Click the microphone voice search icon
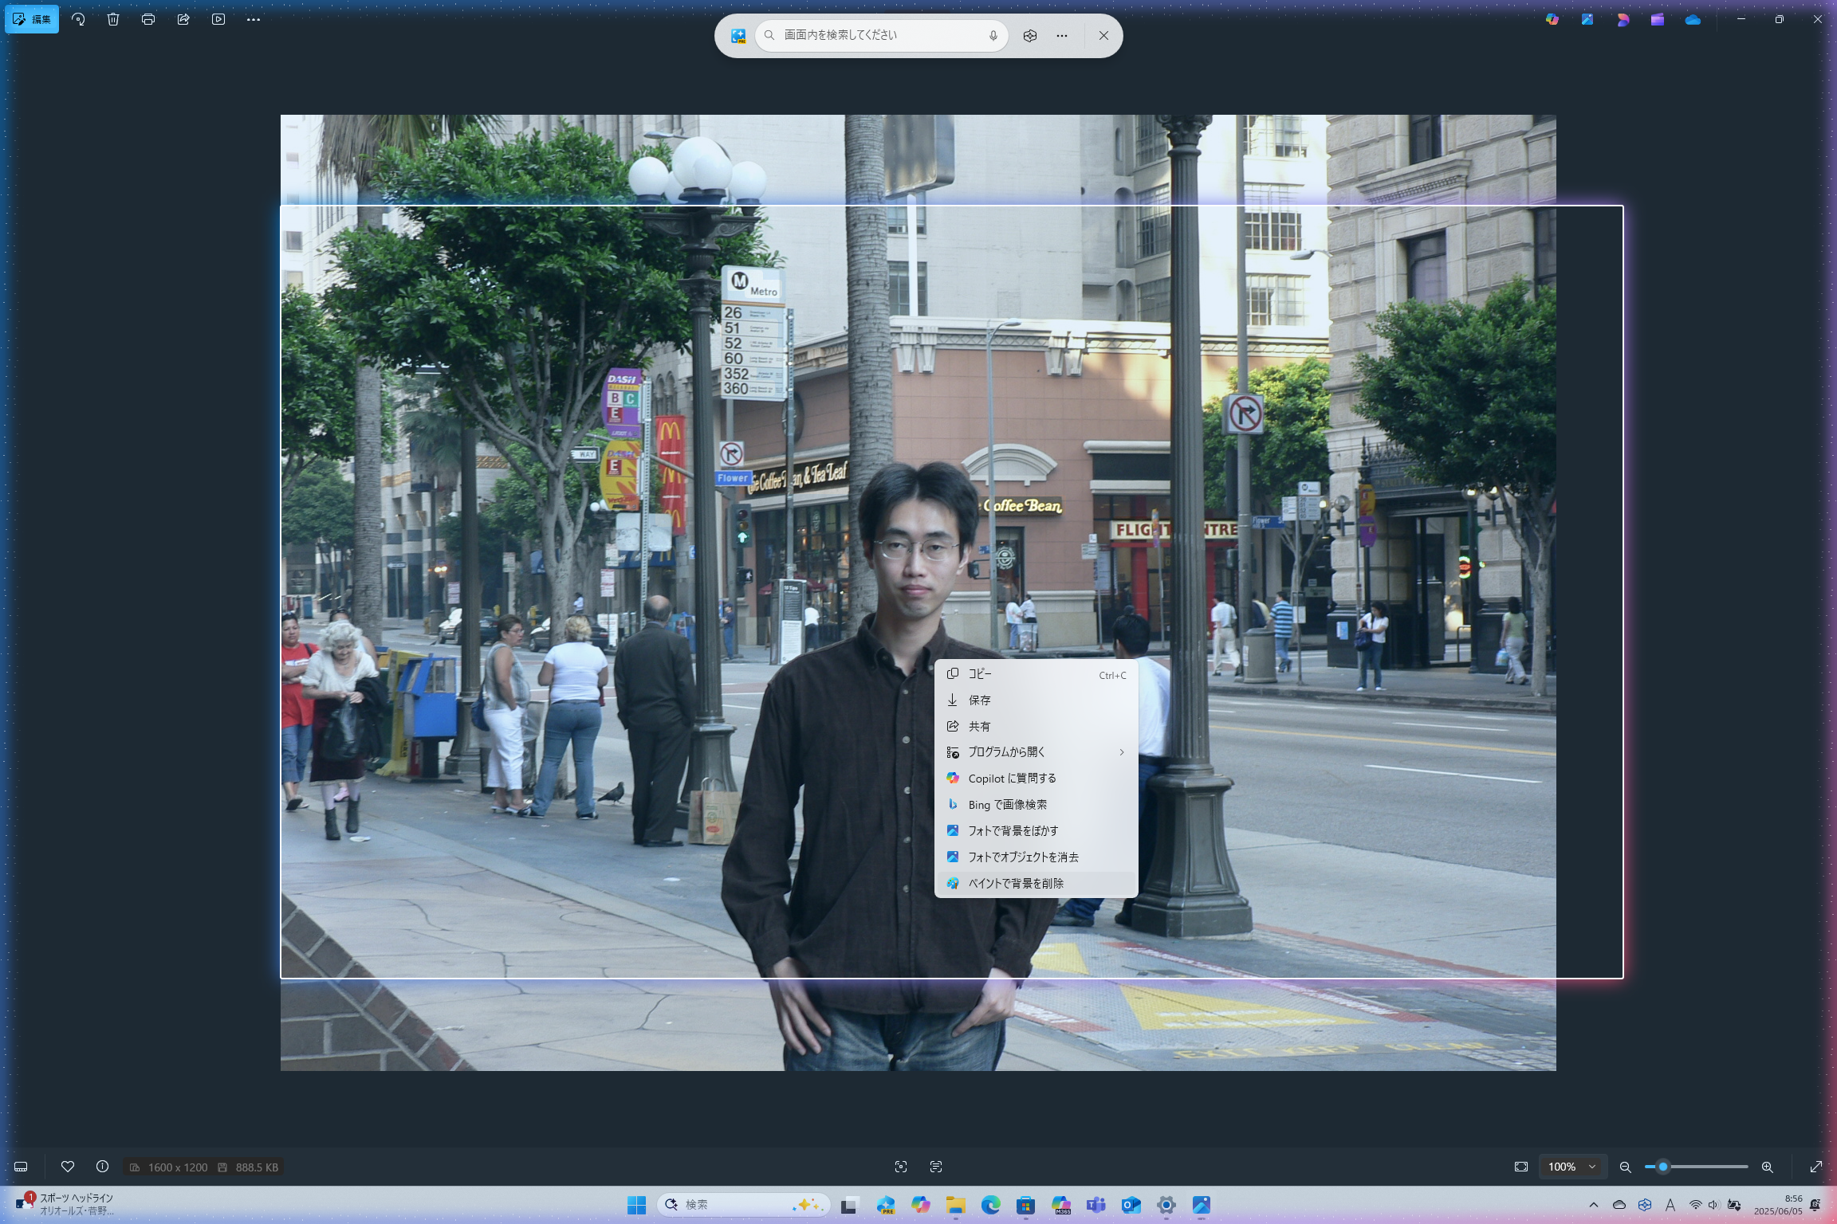Image resolution: width=1837 pixels, height=1224 pixels. [993, 35]
